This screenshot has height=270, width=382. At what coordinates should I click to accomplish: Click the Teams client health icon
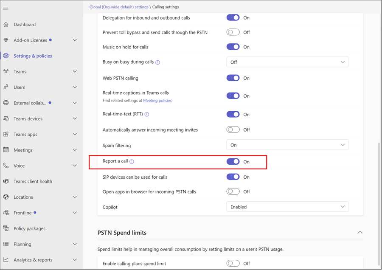pyautogui.click(x=6, y=181)
